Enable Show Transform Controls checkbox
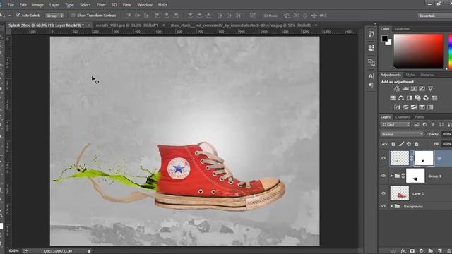The width and height of the screenshot is (452, 254). pyautogui.click(x=73, y=16)
